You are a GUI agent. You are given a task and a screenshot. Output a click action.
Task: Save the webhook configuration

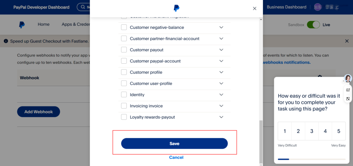click(174, 144)
